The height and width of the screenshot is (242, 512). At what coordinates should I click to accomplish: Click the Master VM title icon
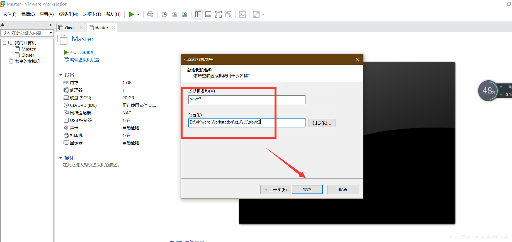pyautogui.click(x=63, y=40)
